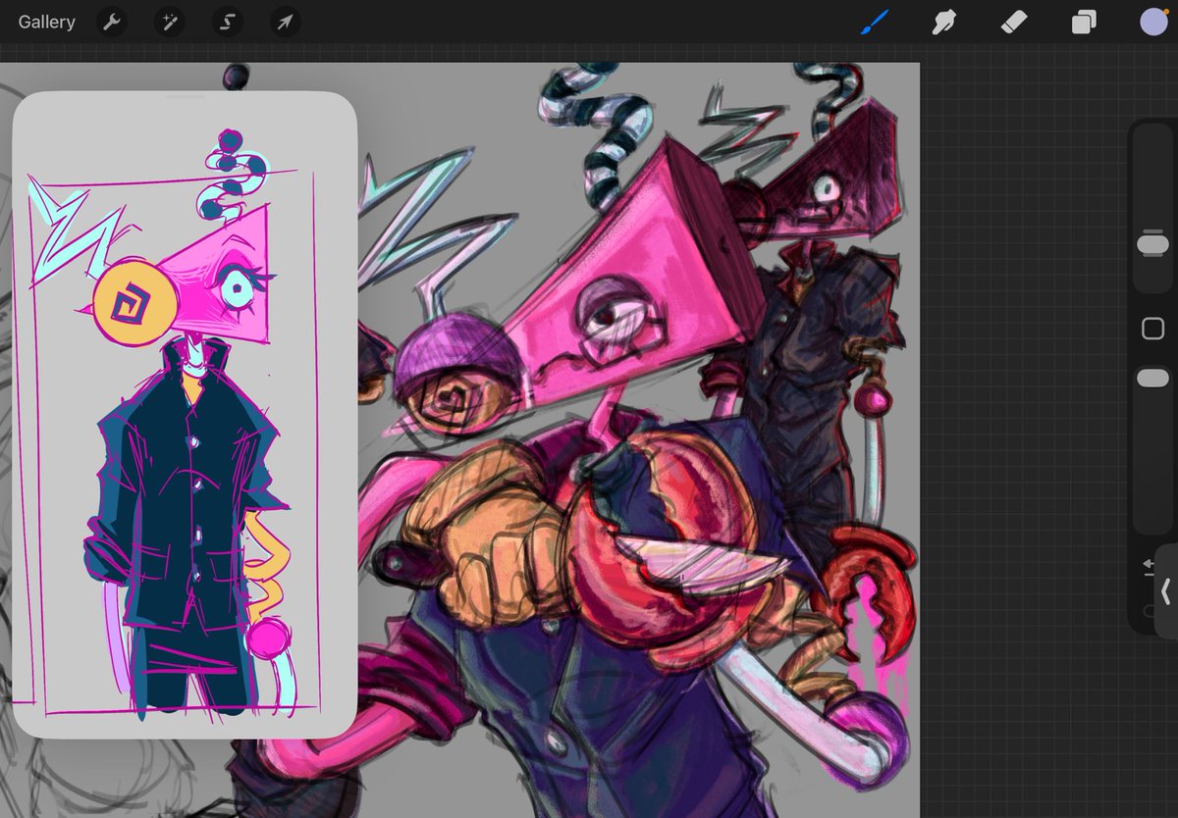Open the Actions menu with the wrench icon
This screenshot has width=1178, height=818.
tap(110, 22)
